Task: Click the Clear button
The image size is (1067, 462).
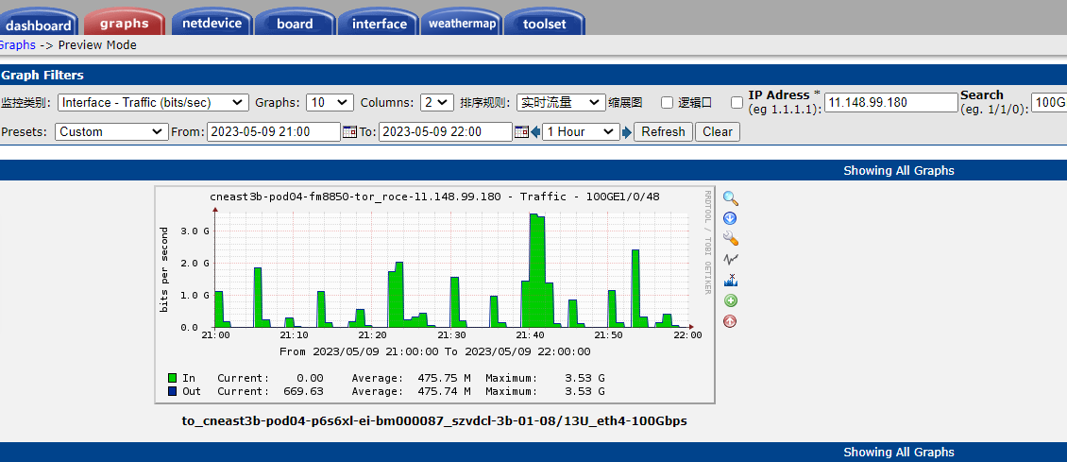Action: tap(718, 132)
